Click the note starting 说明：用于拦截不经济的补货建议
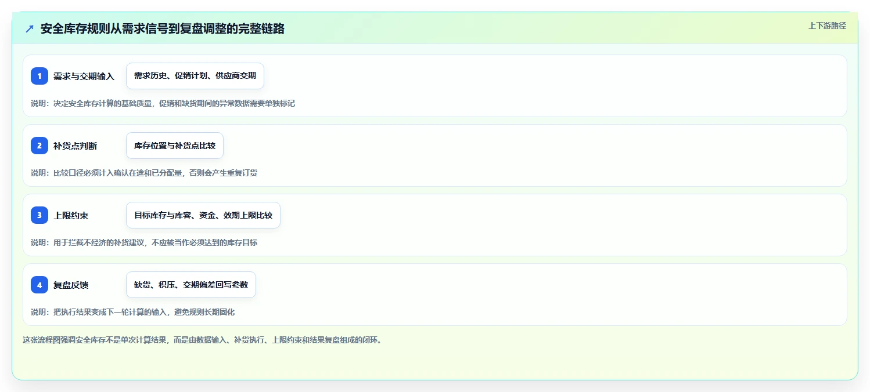Image resolution: width=870 pixels, height=392 pixels. pos(144,242)
